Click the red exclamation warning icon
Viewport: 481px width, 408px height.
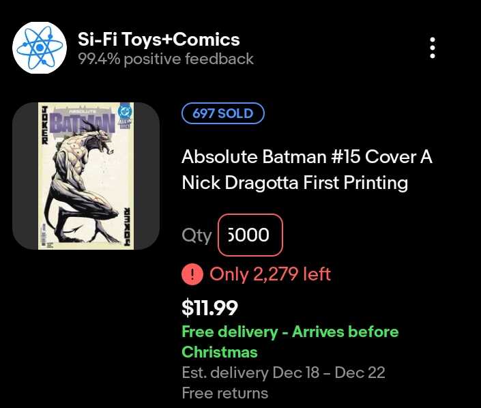[192, 274]
